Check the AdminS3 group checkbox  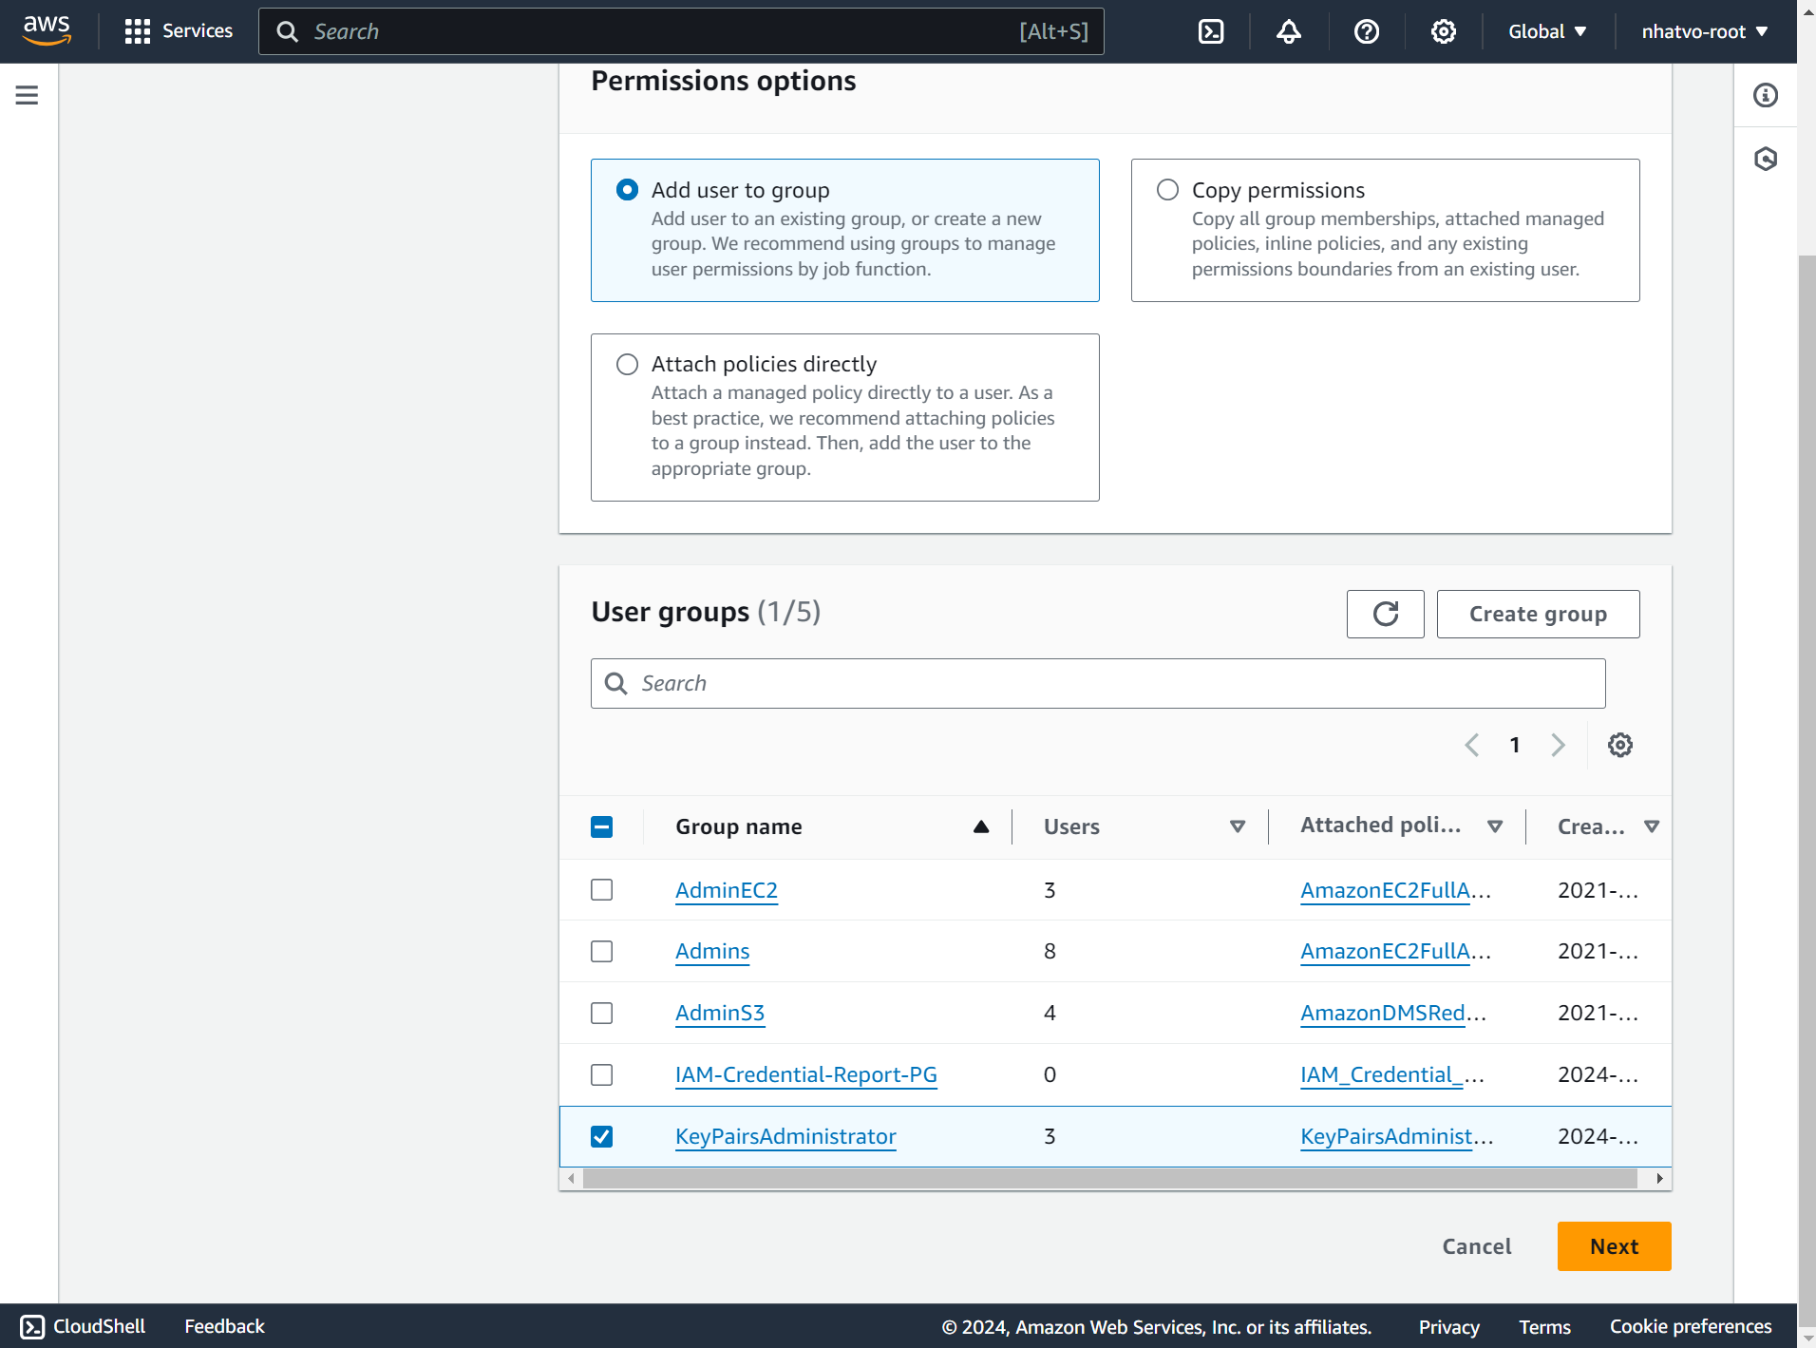601,1013
